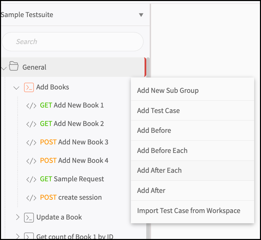This screenshot has width=261, height=240.
Task: Open POST Add New Book 3 test
Action: (74, 142)
